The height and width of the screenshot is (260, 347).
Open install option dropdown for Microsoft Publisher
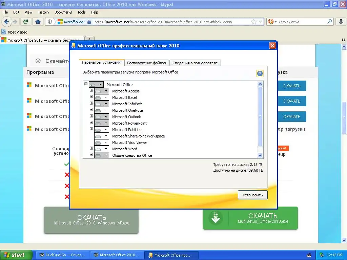[102, 130]
